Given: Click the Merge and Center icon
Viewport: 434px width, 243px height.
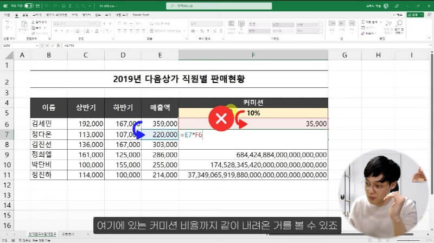Looking at the screenshot, I should (152, 31).
